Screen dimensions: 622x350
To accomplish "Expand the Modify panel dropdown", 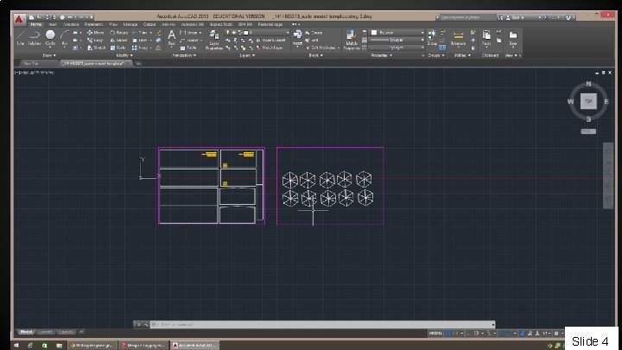I will click(x=124, y=54).
